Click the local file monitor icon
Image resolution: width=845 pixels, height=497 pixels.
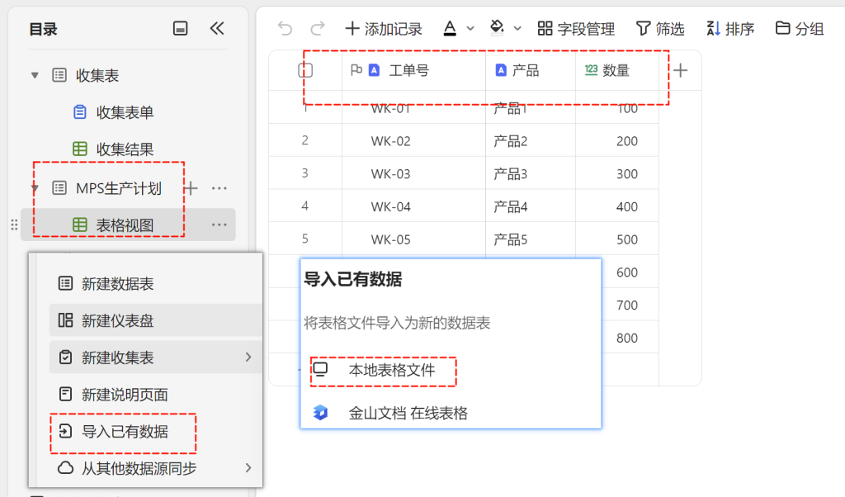click(x=321, y=369)
